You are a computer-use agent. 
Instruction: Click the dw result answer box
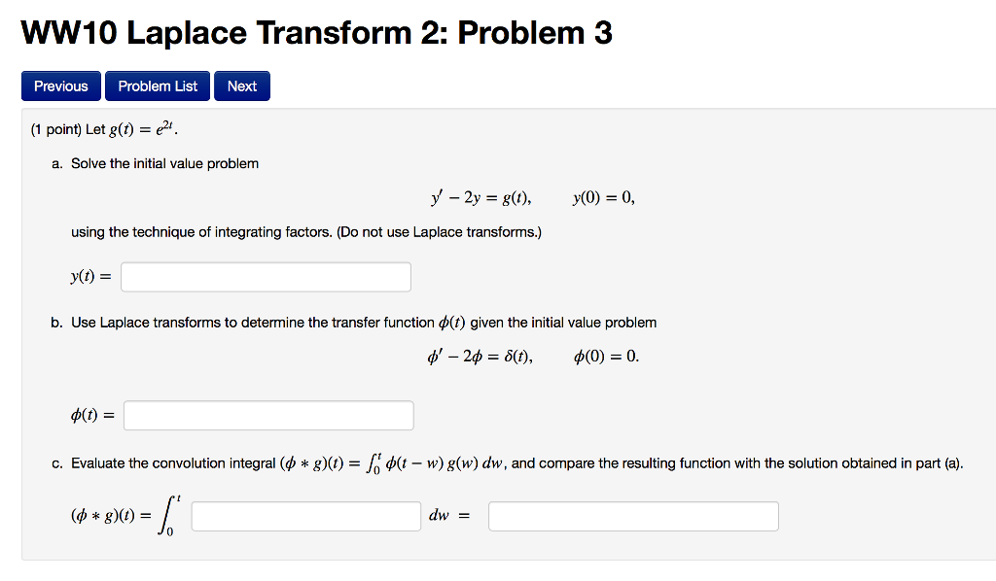[633, 516]
